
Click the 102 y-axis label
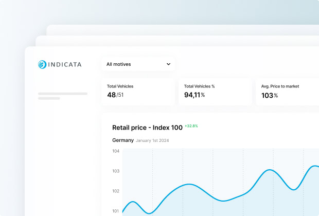(116, 191)
